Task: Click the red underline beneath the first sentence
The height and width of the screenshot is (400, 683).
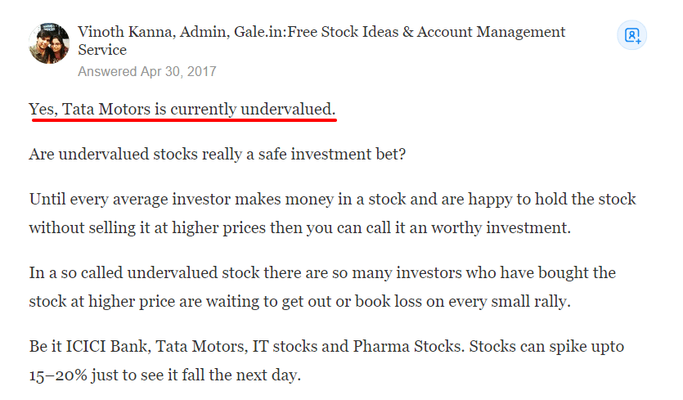Action: pos(184,119)
